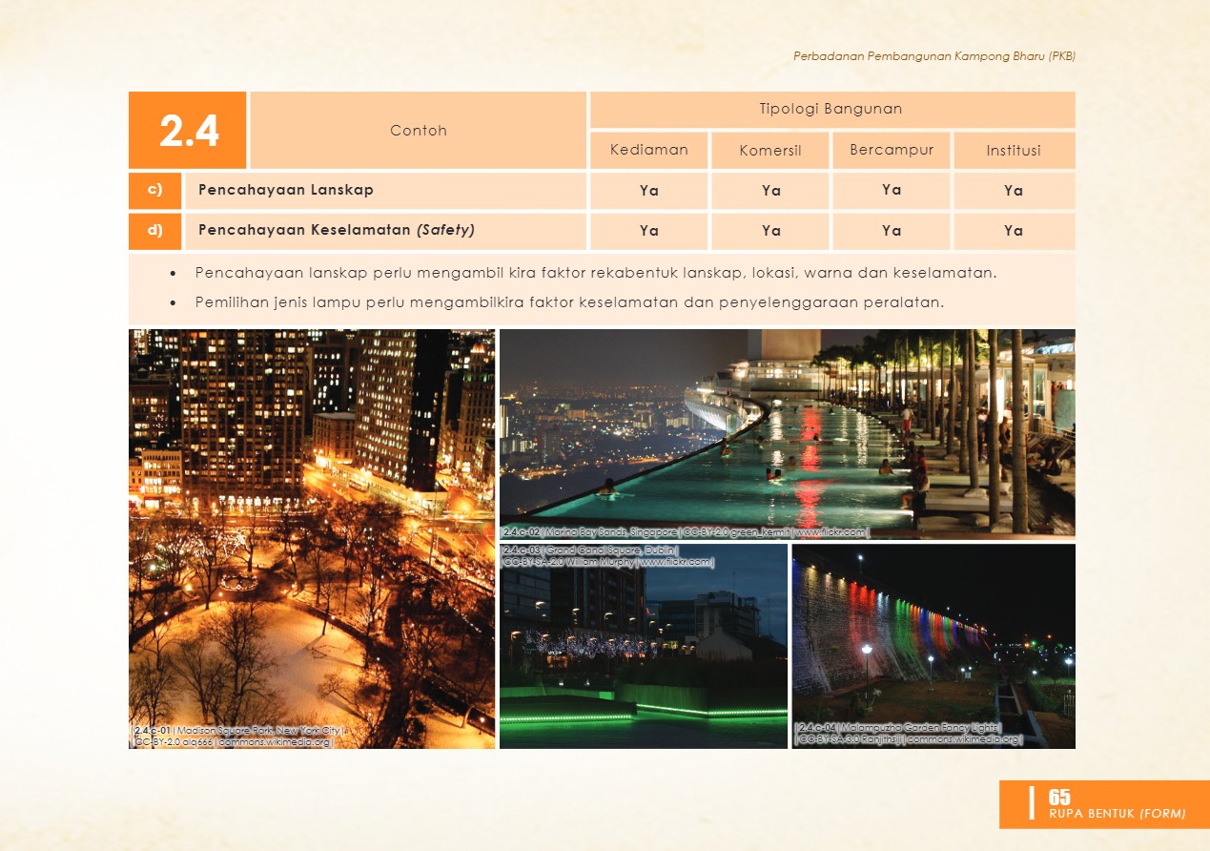Screen dimensions: 1210x851
Task: Click the Pencahayaan Keselamatan (Safety) row label
Action: (x=337, y=230)
